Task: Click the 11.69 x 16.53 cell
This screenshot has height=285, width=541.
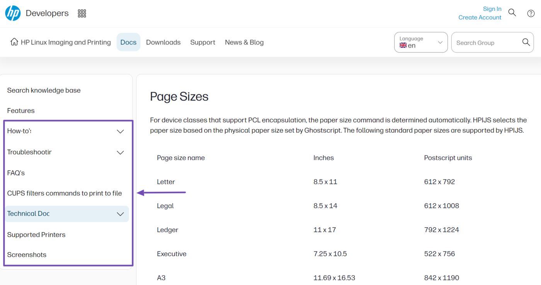Action: (x=334, y=278)
